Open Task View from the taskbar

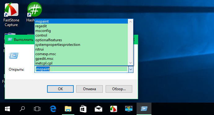click(37, 109)
